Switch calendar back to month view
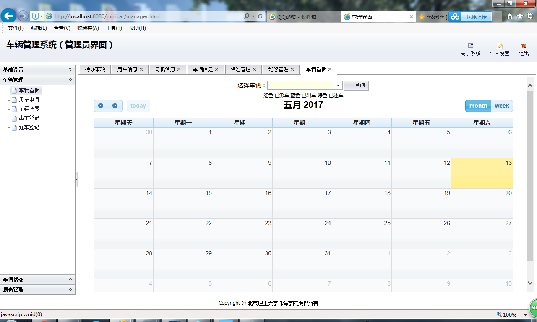 478,106
